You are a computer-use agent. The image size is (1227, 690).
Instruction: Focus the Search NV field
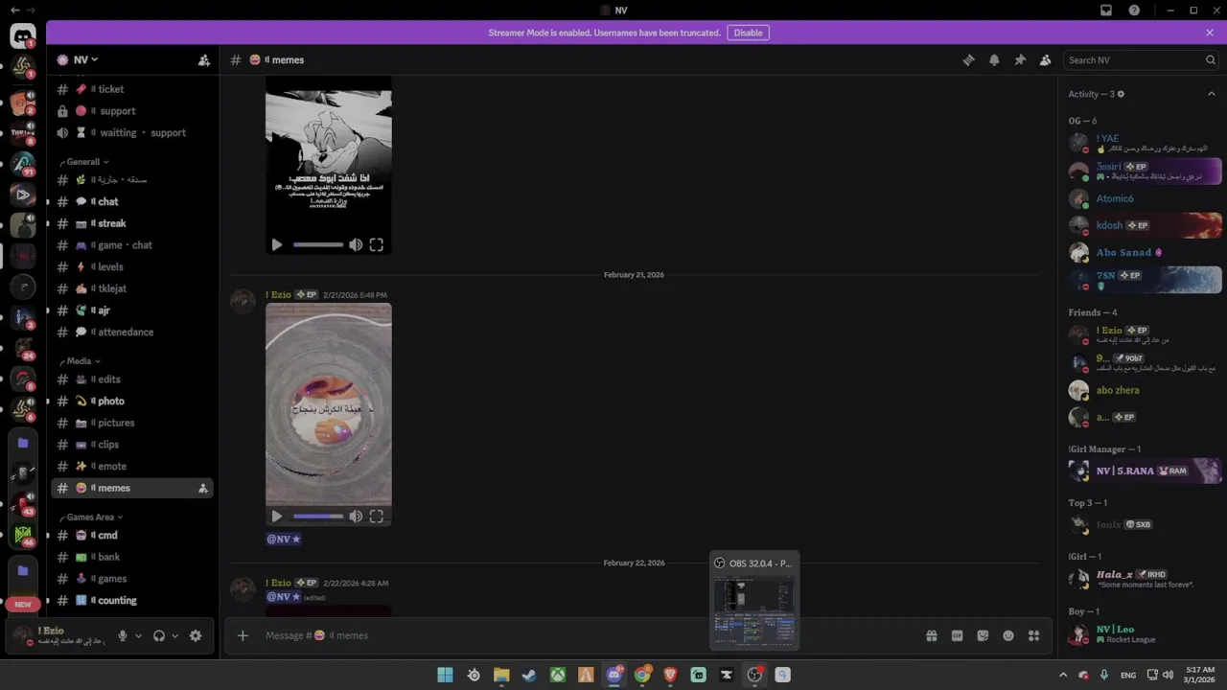[x=1141, y=59]
